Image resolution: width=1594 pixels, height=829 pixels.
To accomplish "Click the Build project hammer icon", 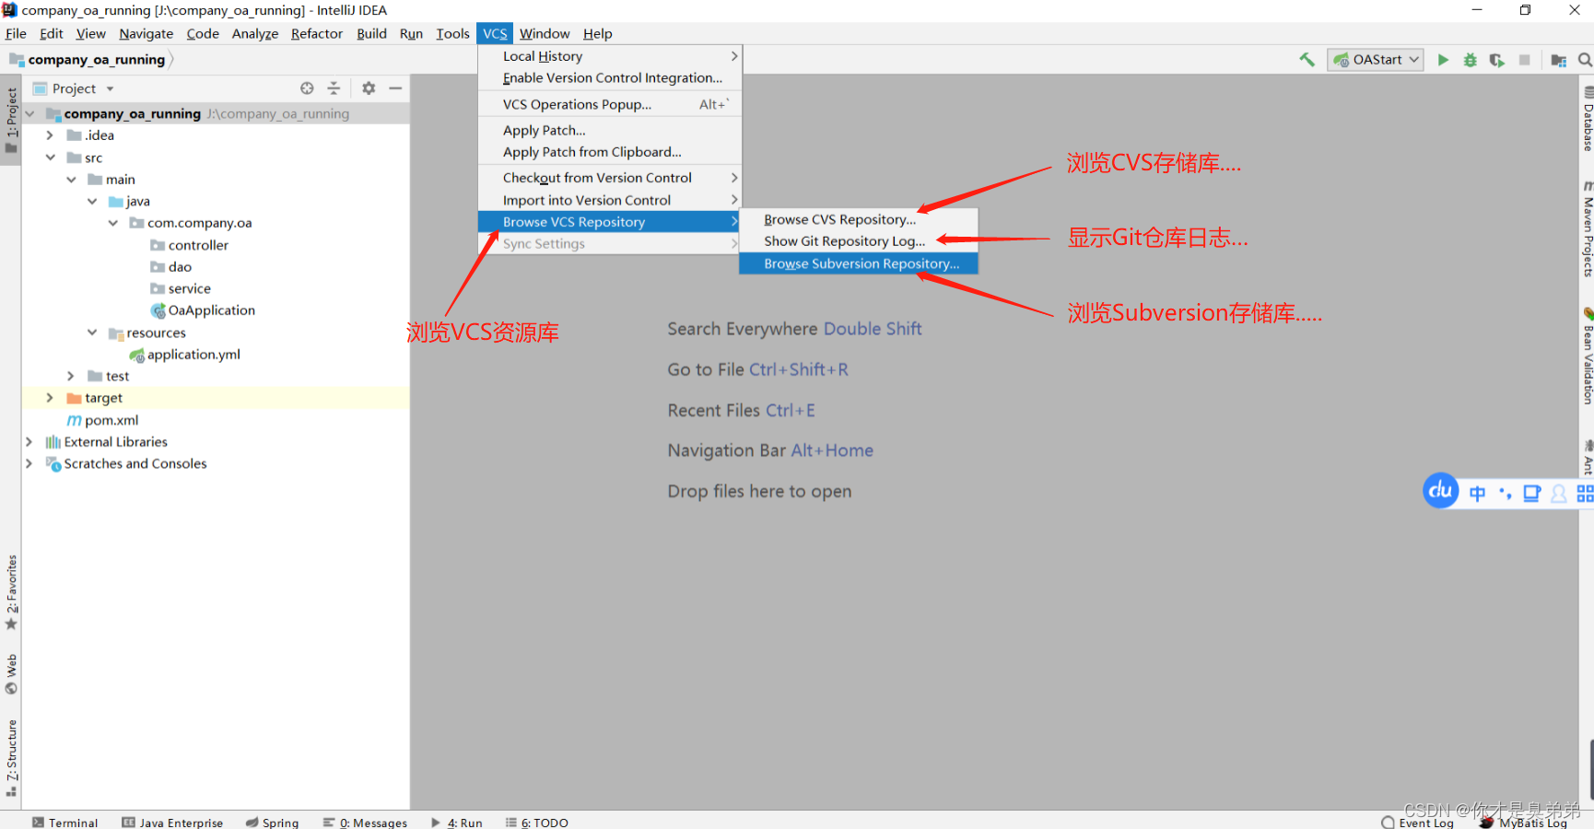I will click(x=1307, y=60).
